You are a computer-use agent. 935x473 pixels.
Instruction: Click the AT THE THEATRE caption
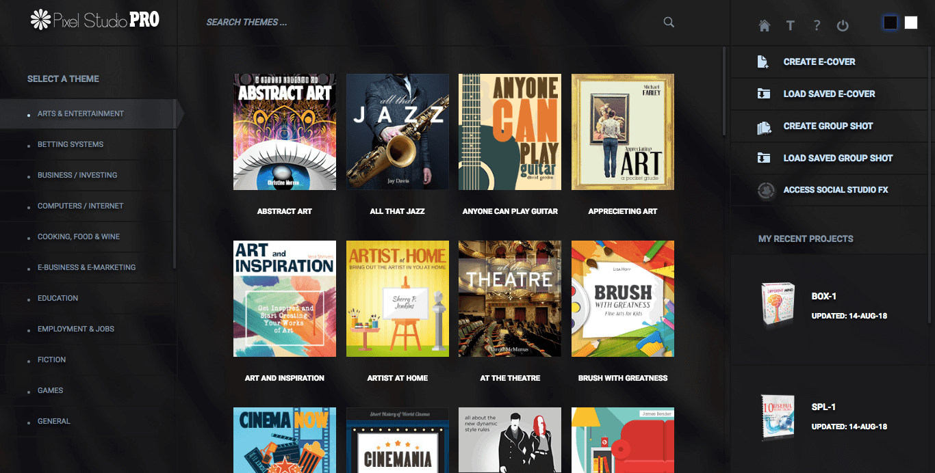point(510,378)
